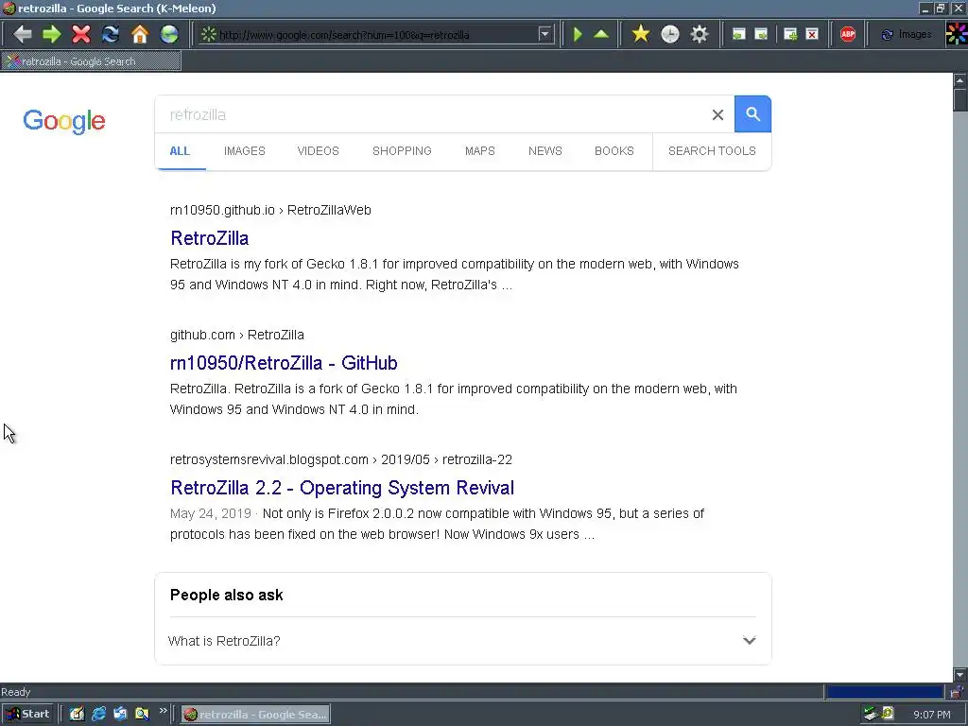Click the green Up arrow toolbar button
Screen dimensions: 968x726
pyautogui.click(x=601, y=34)
